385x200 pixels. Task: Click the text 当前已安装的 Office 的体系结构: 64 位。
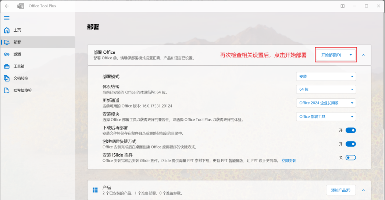coord(135,92)
